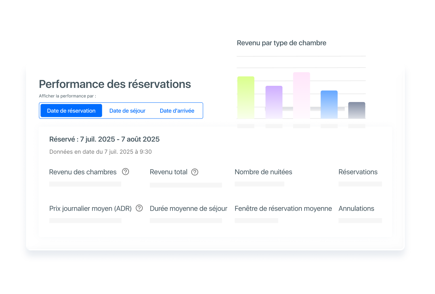The image size is (435, 294).
Task: Select the Durée moyenne de séjour metric
Action: (188, 209)
